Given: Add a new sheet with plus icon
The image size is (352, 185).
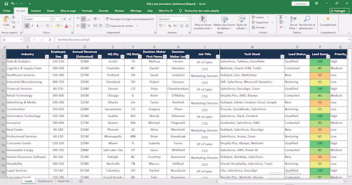Looking at the screenshot, I should (x=81, y=181).
